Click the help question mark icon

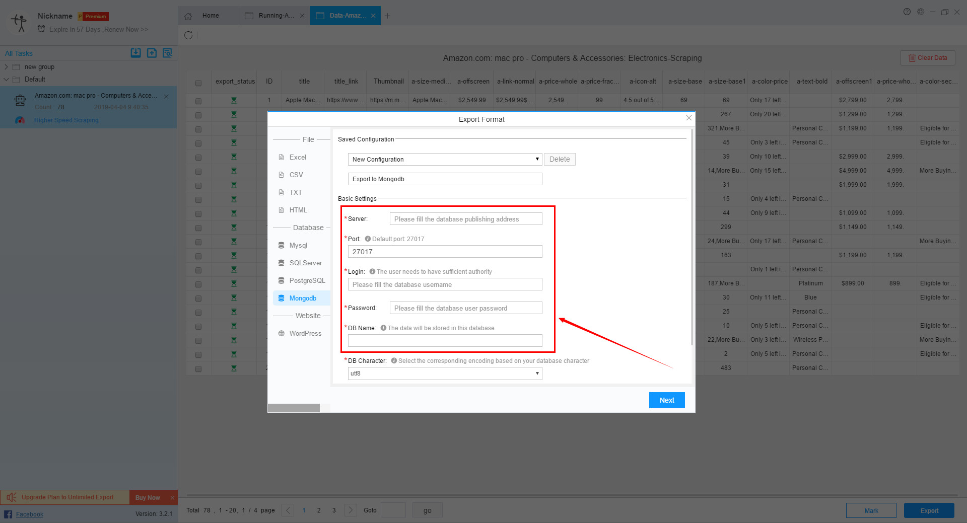coord(907,12)
